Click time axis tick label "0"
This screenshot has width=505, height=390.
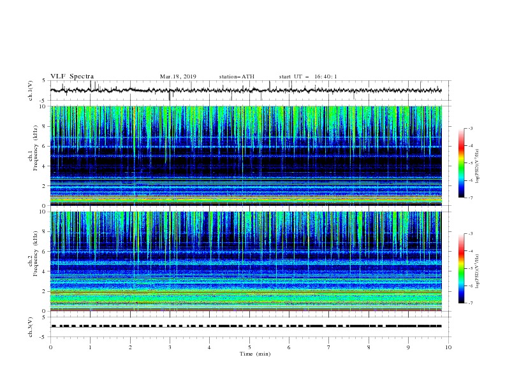(50, 347)
